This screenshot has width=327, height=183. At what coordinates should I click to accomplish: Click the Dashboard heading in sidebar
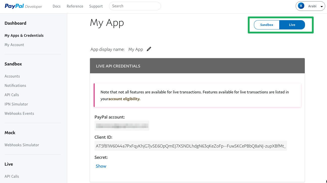[15, 23]
